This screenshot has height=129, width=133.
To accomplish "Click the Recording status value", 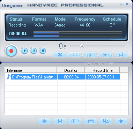I will (17, 25).
